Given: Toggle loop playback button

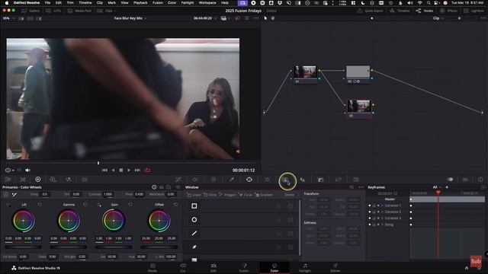Looking at the screenshot, I should [x=147, y=170].
